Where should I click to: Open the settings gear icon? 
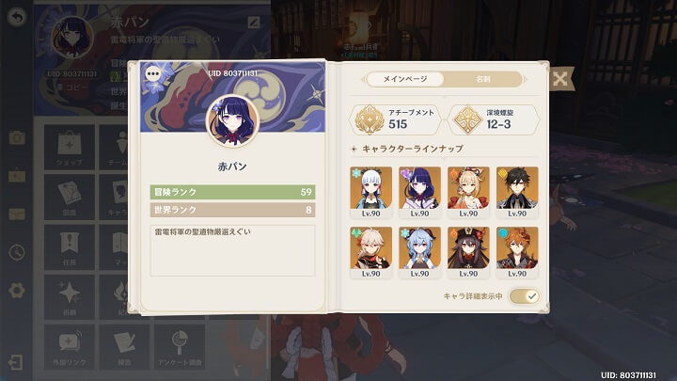17,291
